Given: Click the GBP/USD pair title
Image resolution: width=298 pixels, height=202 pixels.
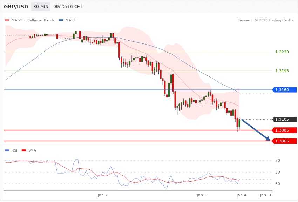Looking at the screenshot, I should coord(16,7).
